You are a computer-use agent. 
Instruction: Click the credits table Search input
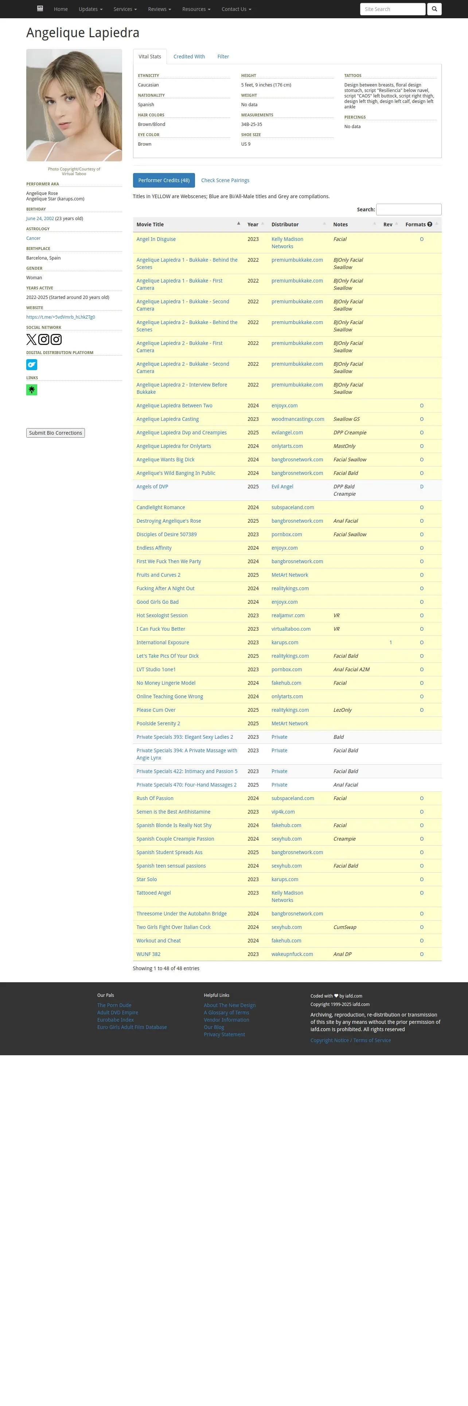(x=409, y=210)
